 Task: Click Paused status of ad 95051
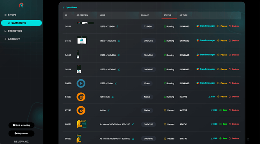coord(169,125)
